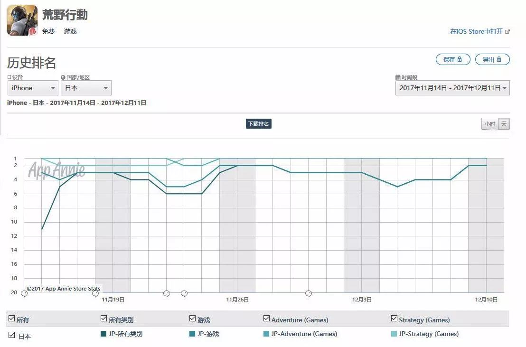
Task: Click the 游戏 category label under title
Action: point(70,31)
